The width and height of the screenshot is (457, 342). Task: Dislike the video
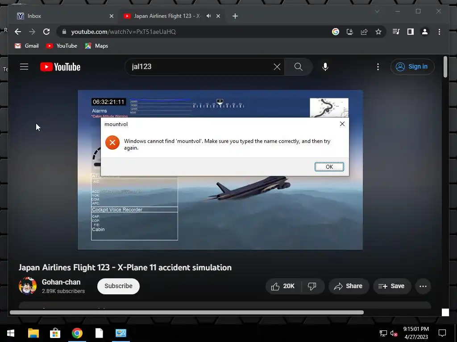(312, 286)
